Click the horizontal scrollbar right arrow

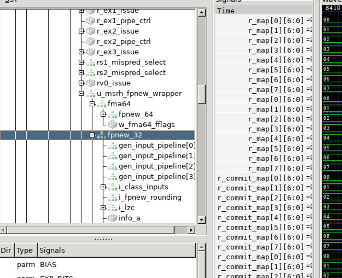point(191,230)
